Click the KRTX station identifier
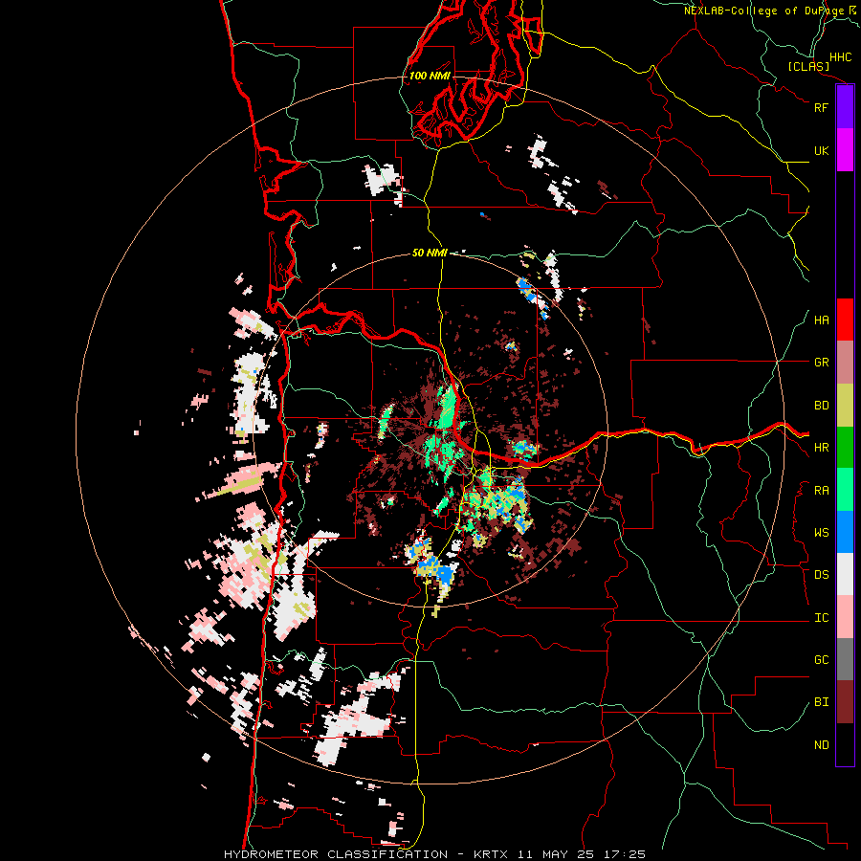 [493, 854]
